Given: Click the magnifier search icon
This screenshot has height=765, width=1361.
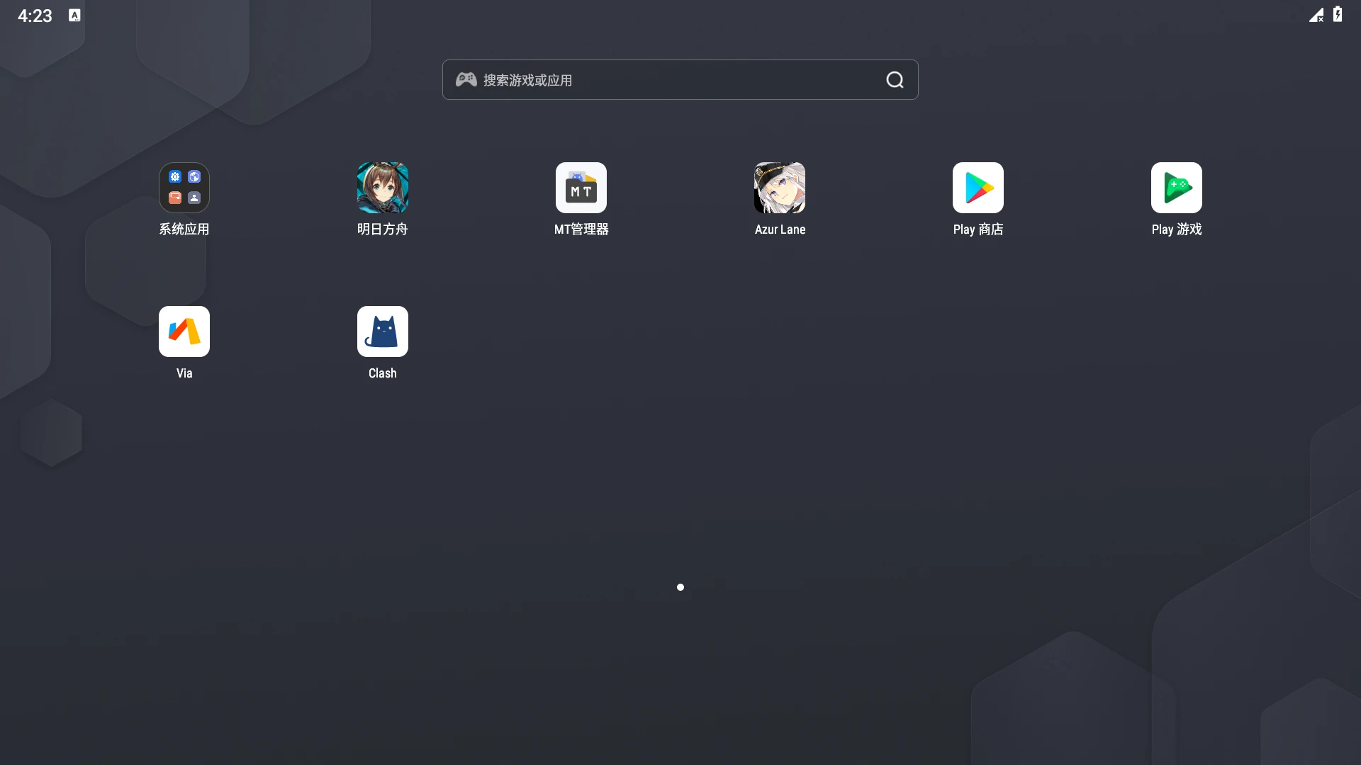Looking at the screenshot, I should click(895, 80).
